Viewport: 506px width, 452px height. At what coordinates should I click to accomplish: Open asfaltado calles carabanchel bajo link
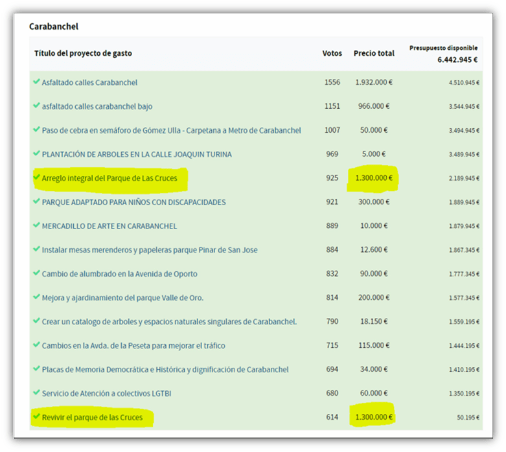(x=97, y=107)
